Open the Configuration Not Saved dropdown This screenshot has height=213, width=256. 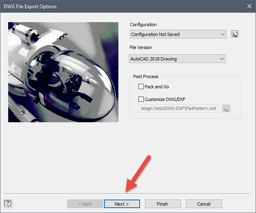(x=178, y=34)
